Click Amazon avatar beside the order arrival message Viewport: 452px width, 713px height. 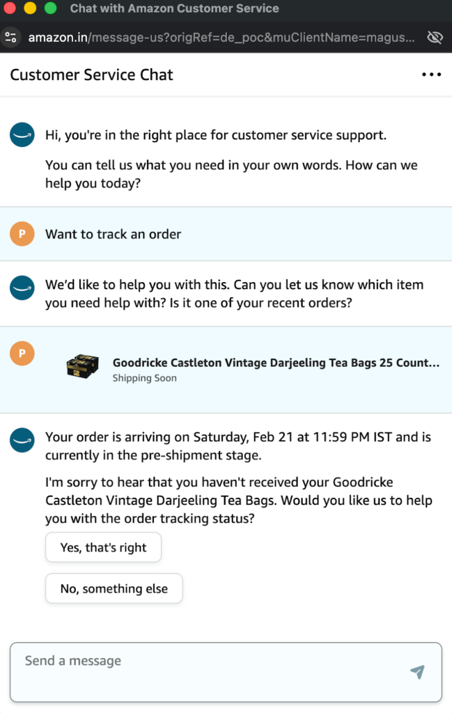tap(22, 440)
